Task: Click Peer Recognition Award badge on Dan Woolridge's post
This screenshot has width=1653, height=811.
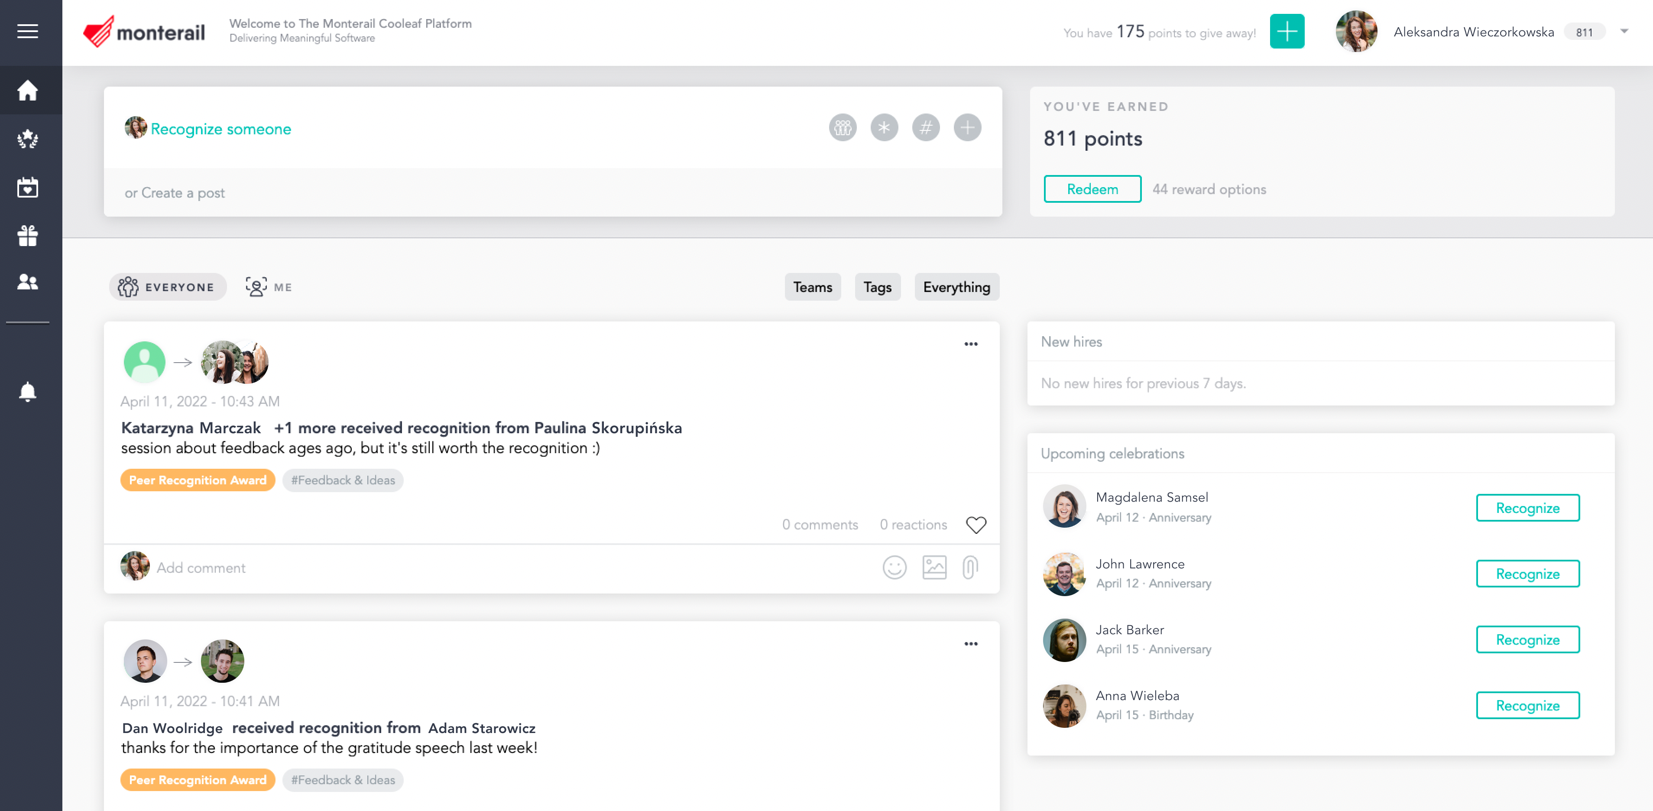Action: click(x=198, y=780)
